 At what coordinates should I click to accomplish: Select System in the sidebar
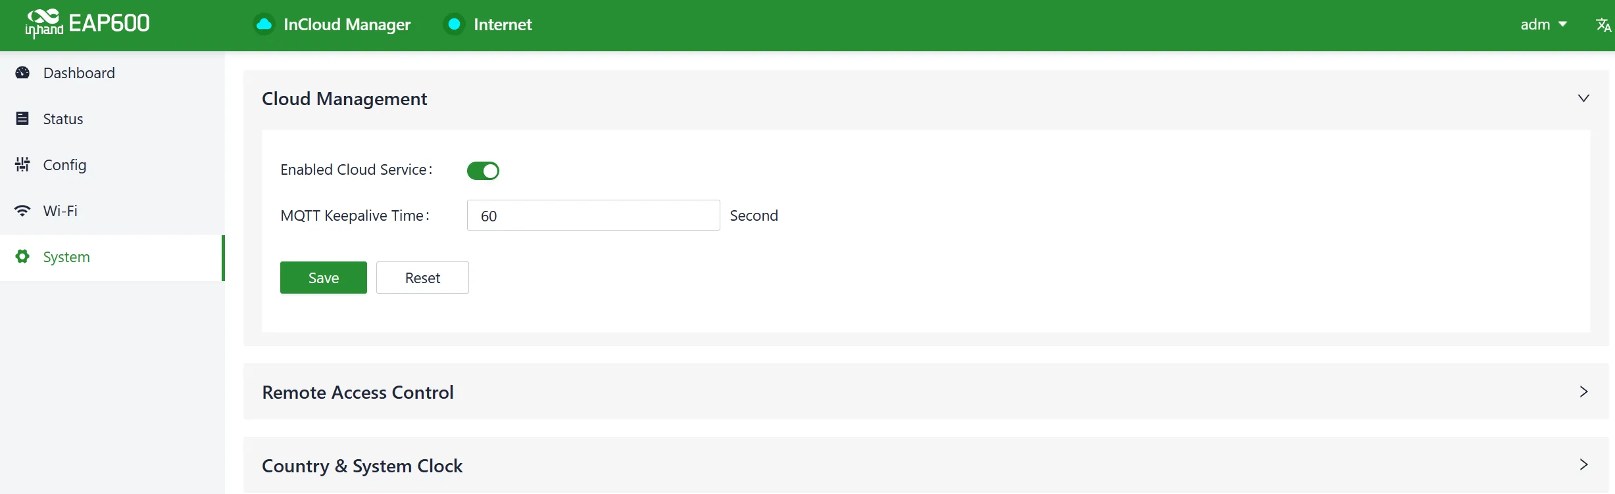point(112,258)
